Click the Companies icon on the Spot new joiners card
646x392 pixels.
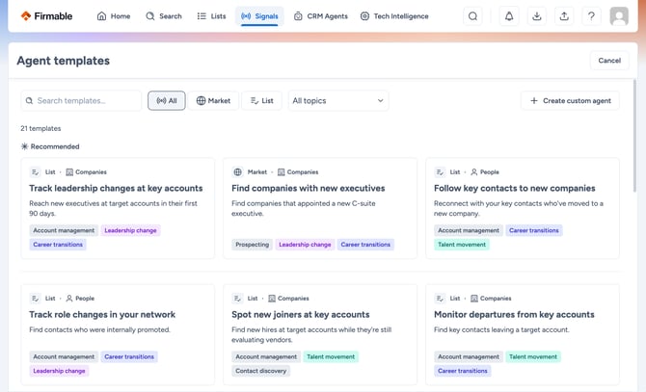click(x=272, y=299)
